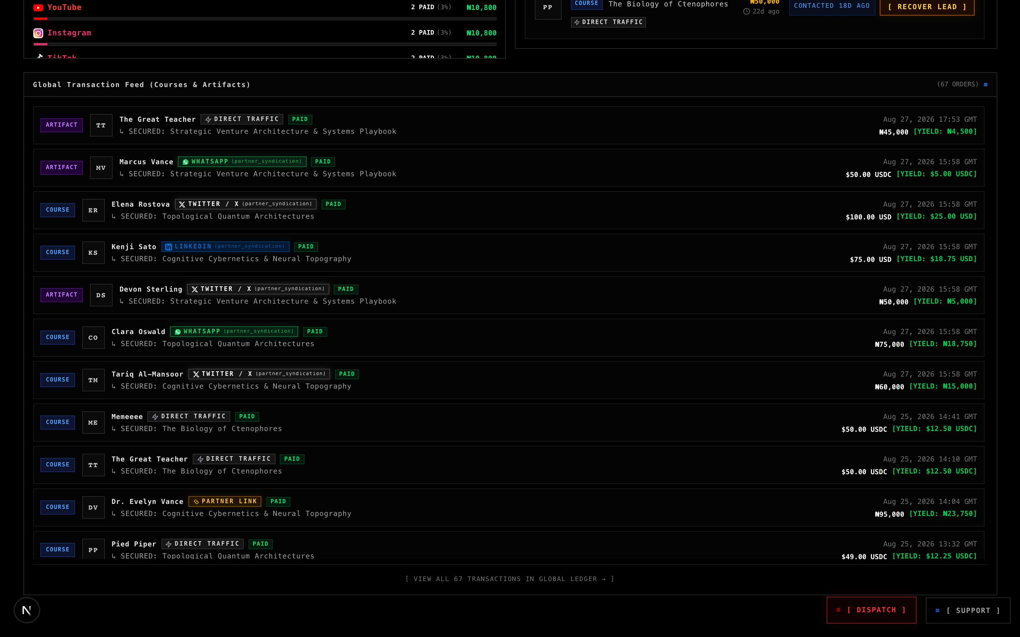Click the PAID badge on Kenji Sato's row

pos(306,247)
